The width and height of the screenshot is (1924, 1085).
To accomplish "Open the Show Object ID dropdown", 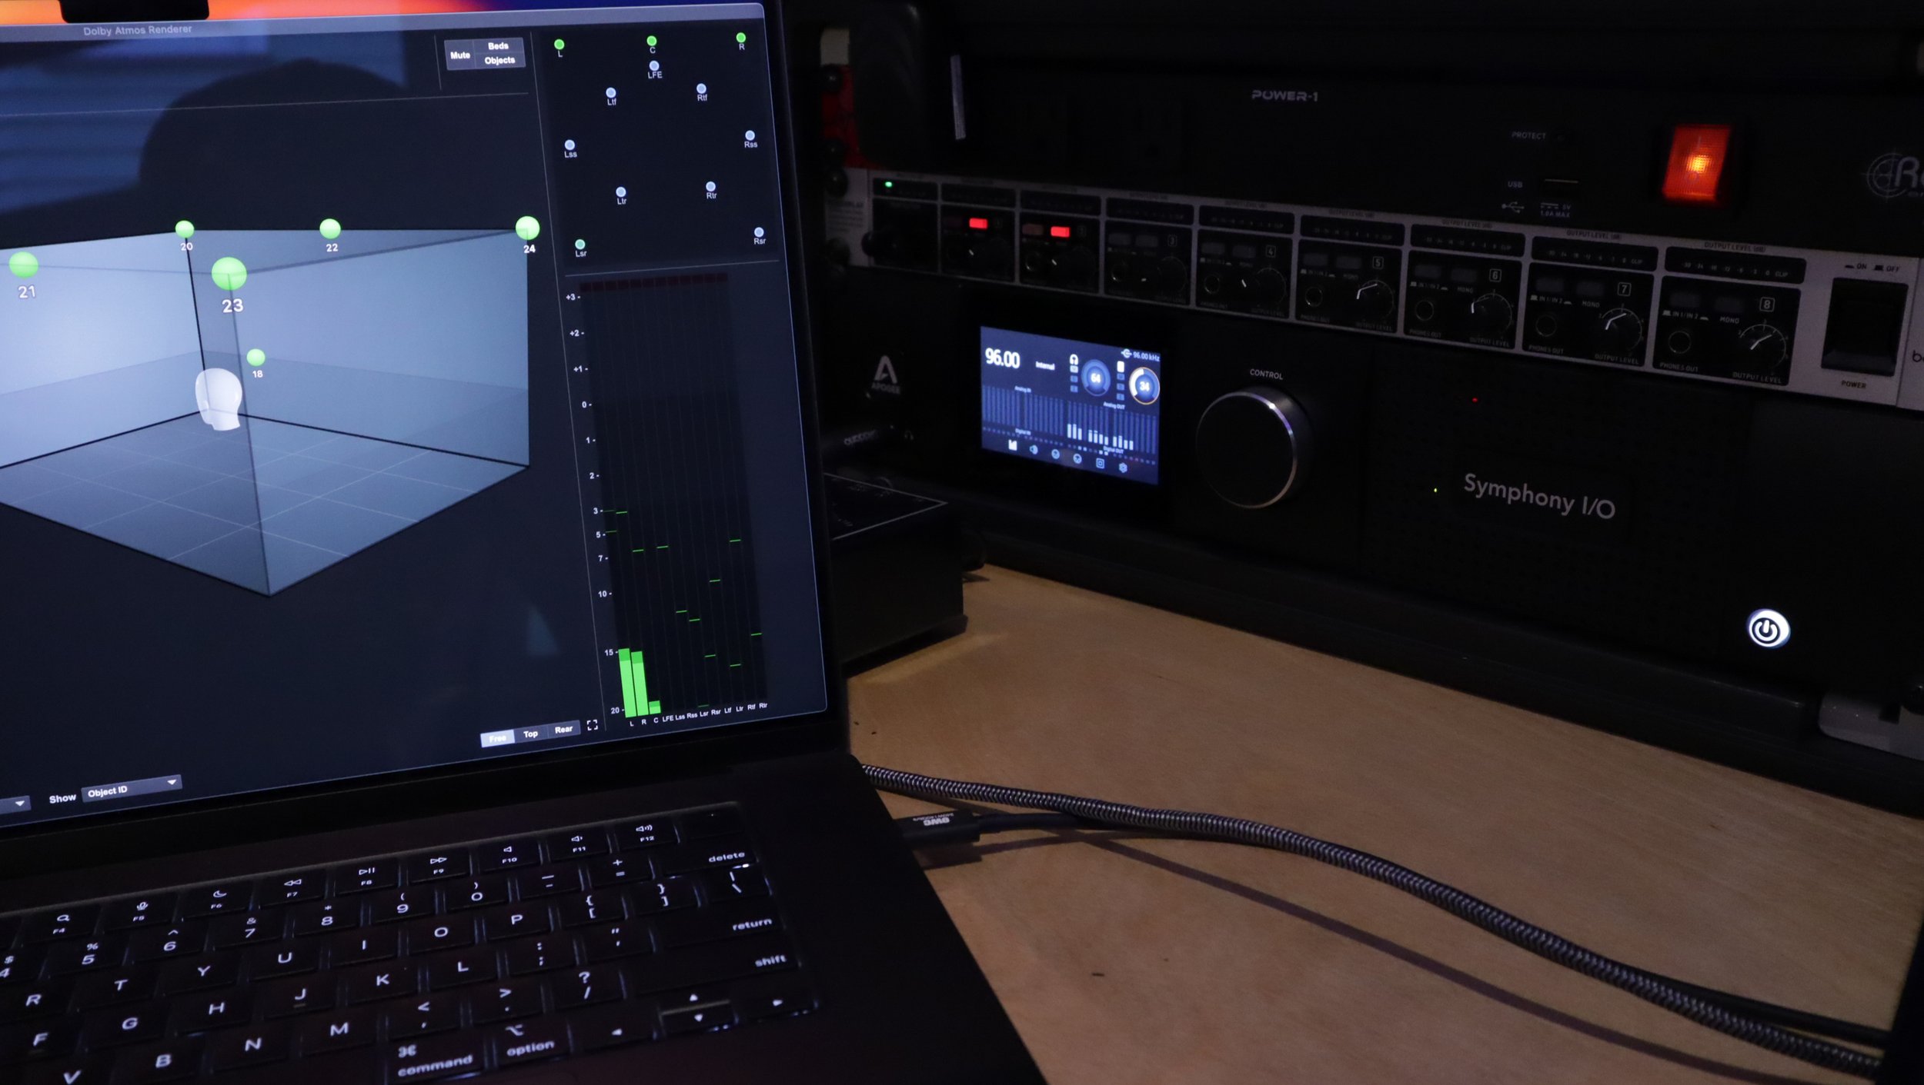I will click(131, 790).
